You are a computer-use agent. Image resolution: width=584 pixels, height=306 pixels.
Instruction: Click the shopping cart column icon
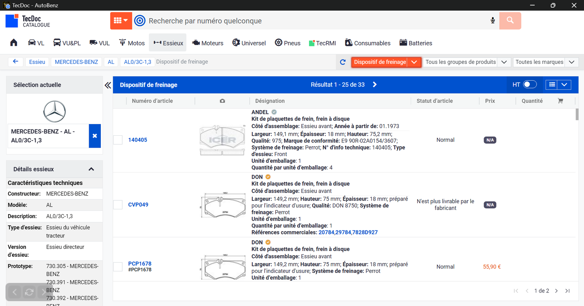click(x=560, y=101)
